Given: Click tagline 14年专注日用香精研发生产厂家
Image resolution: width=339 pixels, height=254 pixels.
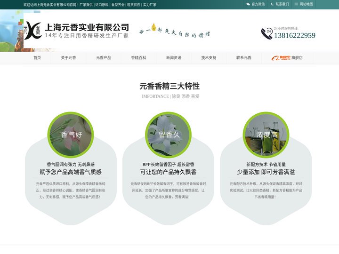Looking at the screenshot, I should [87, 35].
